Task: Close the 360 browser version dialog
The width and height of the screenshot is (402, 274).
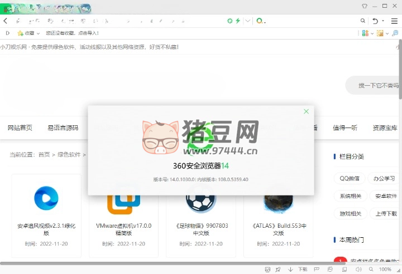Action: coord(306,111)
